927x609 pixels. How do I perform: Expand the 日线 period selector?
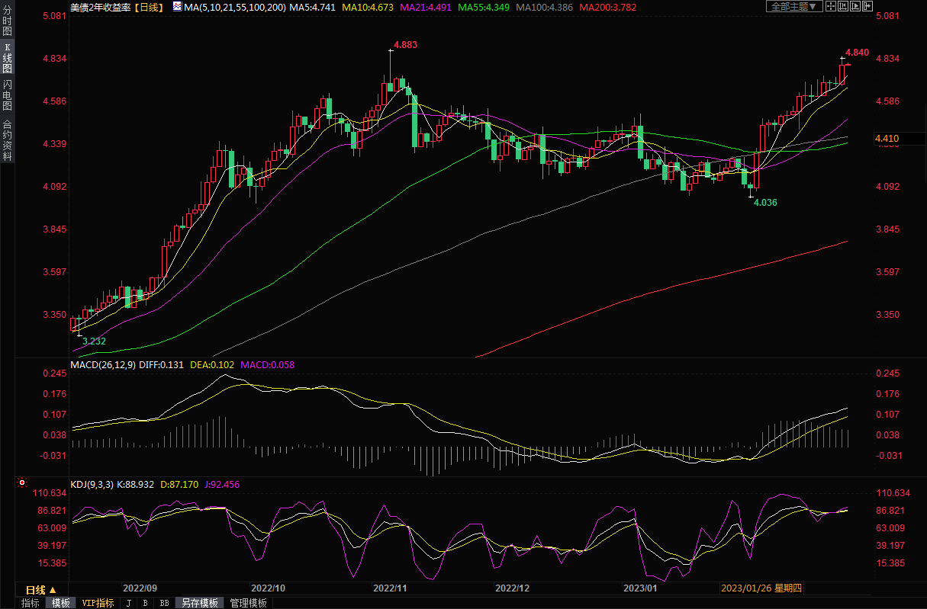pos(41,589)
